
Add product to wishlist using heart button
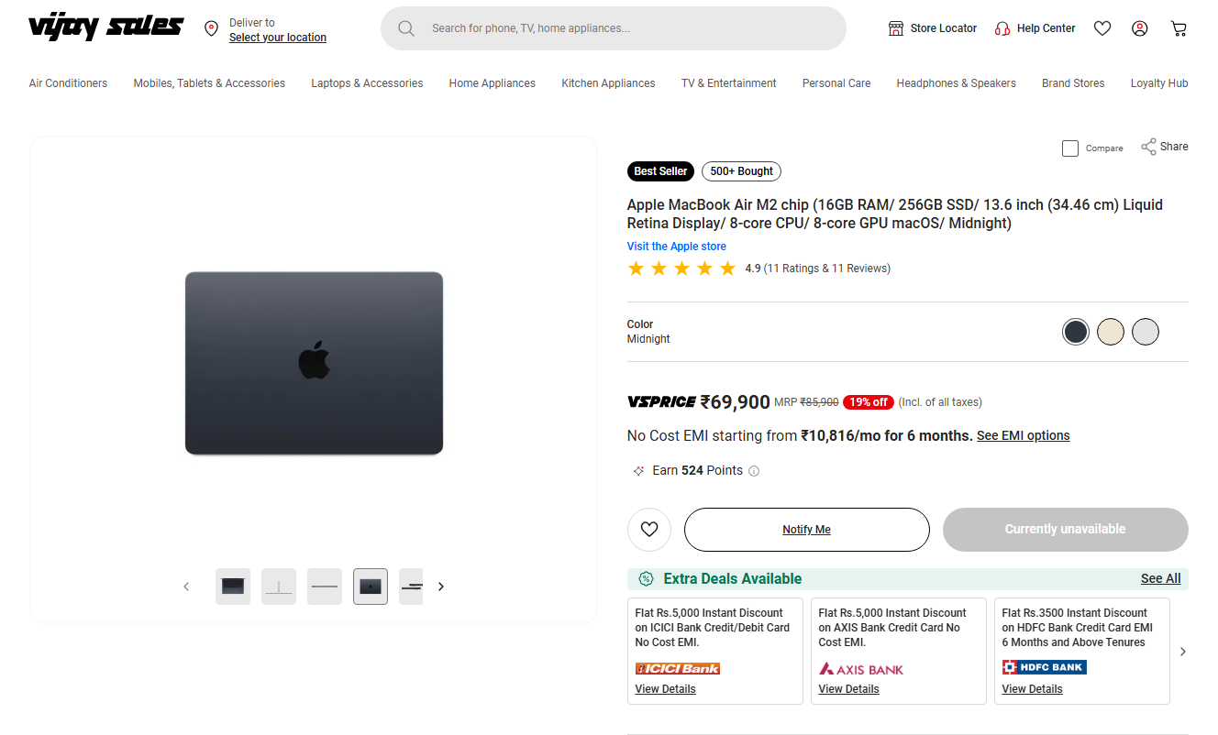(x=649, y=530)
